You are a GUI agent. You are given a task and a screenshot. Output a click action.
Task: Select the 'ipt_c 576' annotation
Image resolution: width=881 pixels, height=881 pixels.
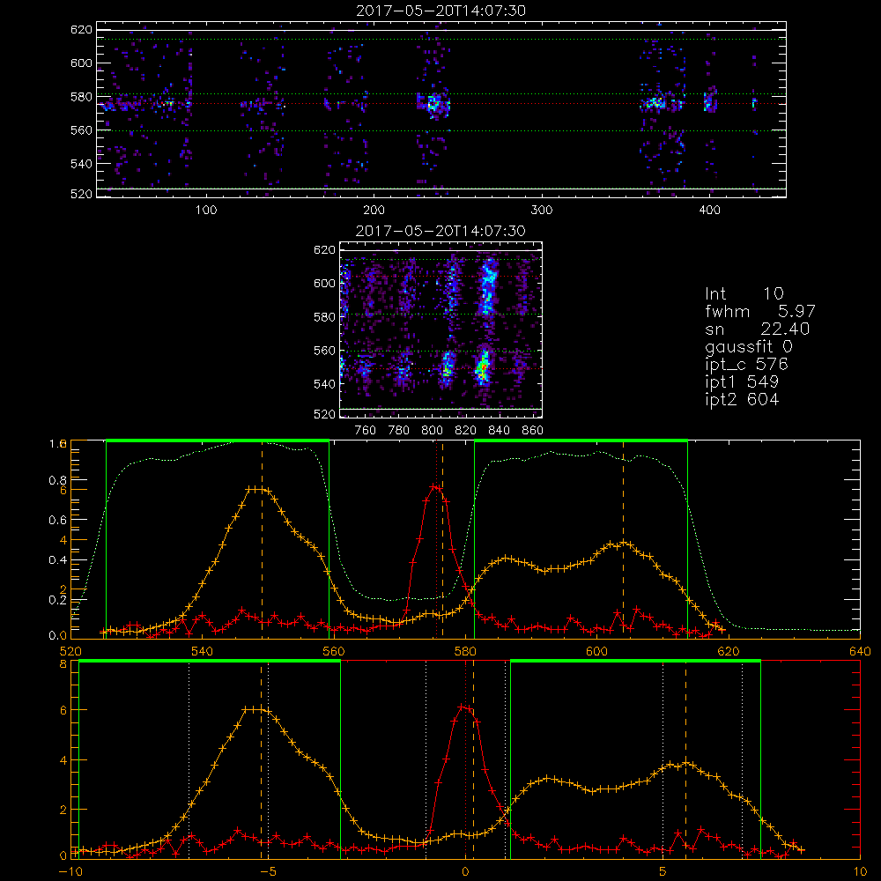point(747,365)
